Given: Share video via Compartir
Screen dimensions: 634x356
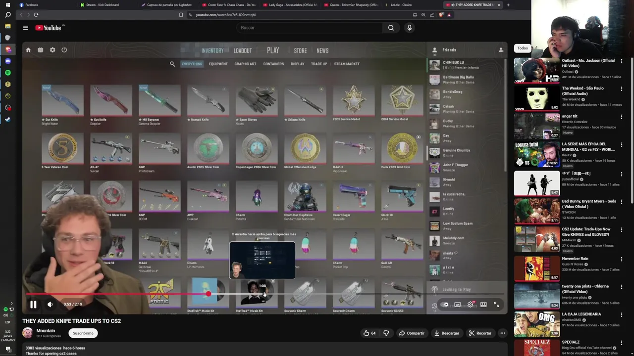Looking at the screenshot, I should pos(412,333).
